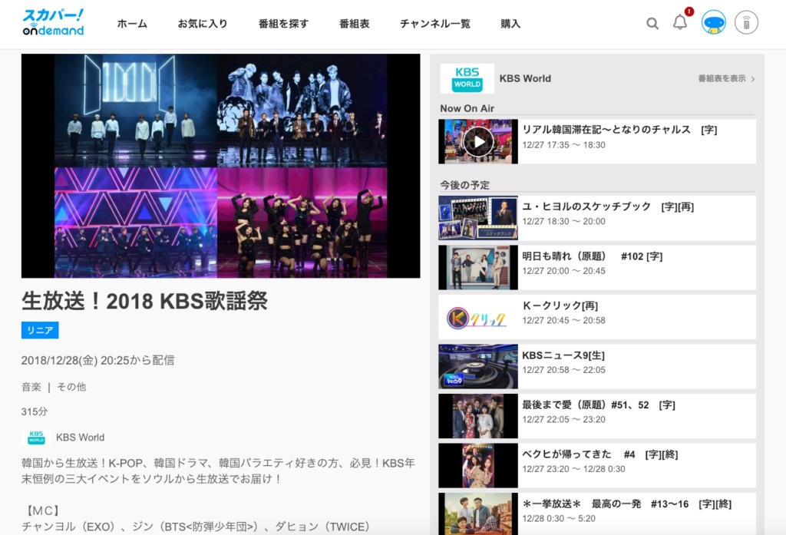Click the 生放送！2018 KBS歌謡祭 heading
Screen dimensions: 786x535
point(144,301)
